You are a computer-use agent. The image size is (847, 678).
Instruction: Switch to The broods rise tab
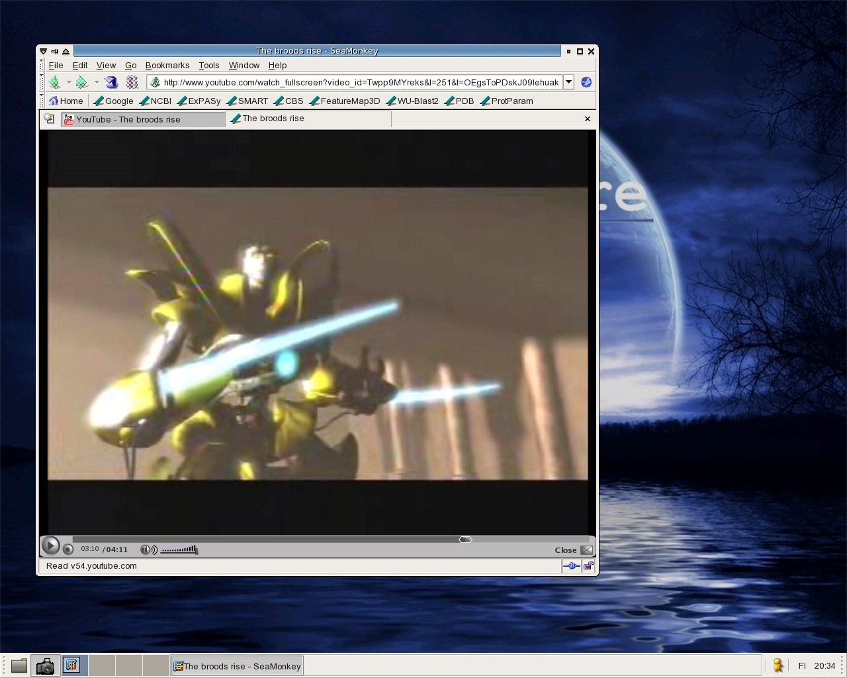coord(309,119)
